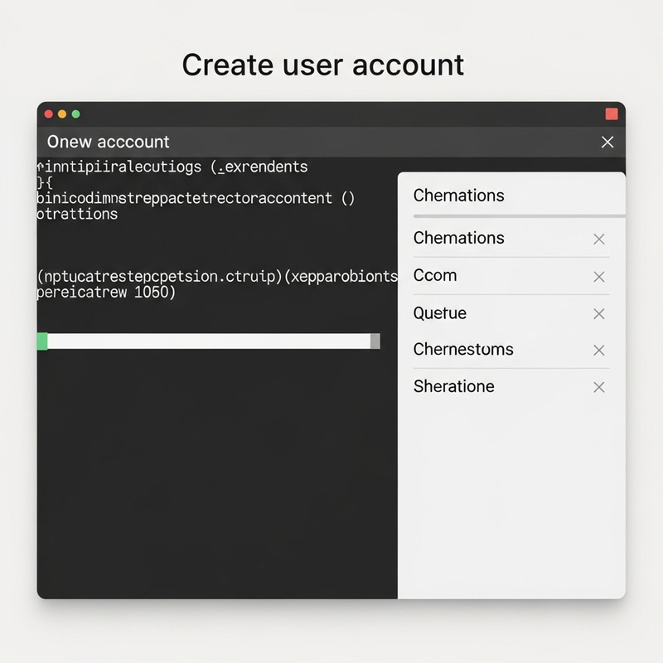The image size is (663, 663).
Task: Click the "Chemations" header field above the list
Action: click(x=457, y=196)
